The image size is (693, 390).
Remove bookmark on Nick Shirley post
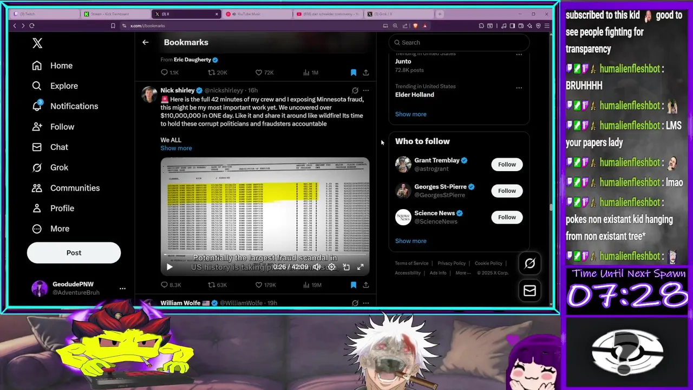click(x=354, y=285)
